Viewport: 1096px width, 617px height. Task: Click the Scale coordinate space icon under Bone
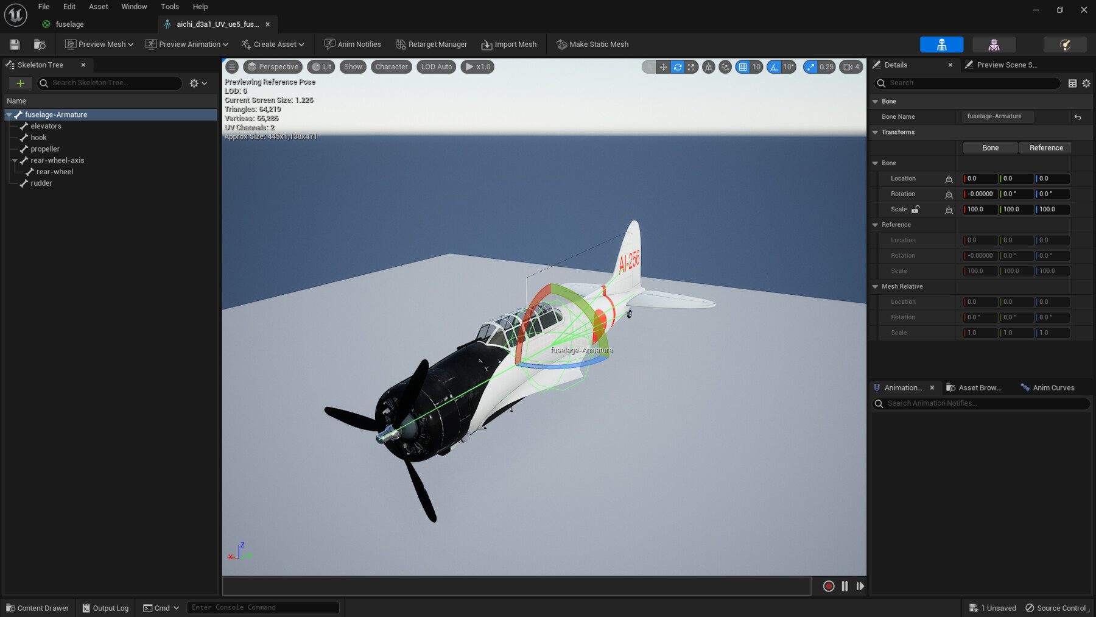949,210
